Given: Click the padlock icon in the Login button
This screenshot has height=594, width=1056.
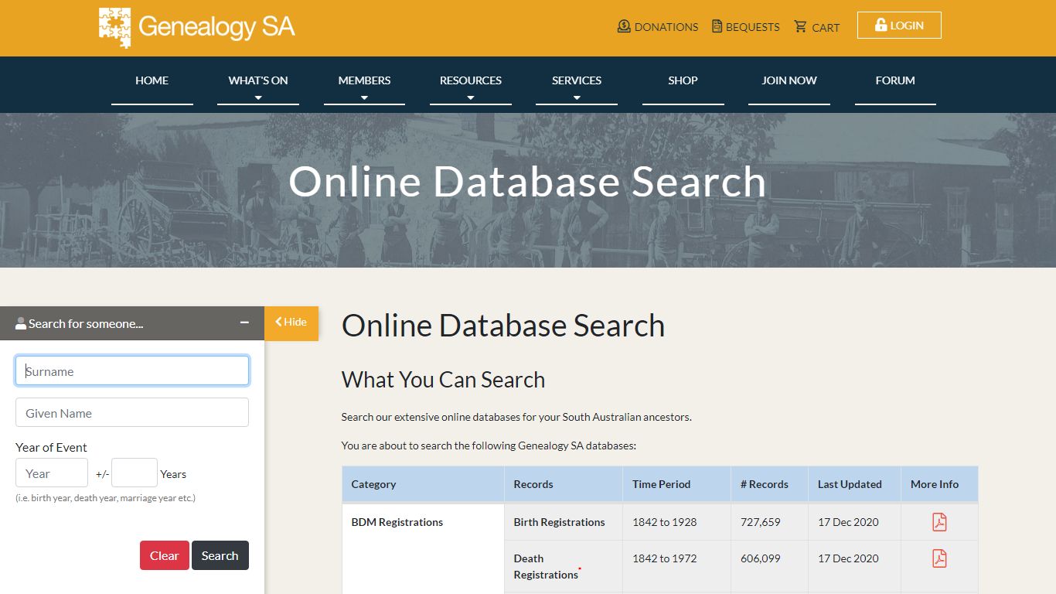Looking at the screenshot, I should (x=881, y=26).
